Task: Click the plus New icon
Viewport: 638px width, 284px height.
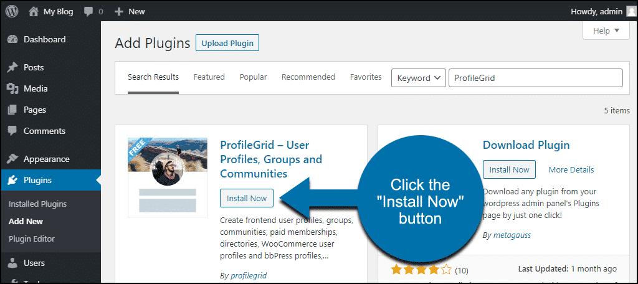Action: (x=119, y=12)
